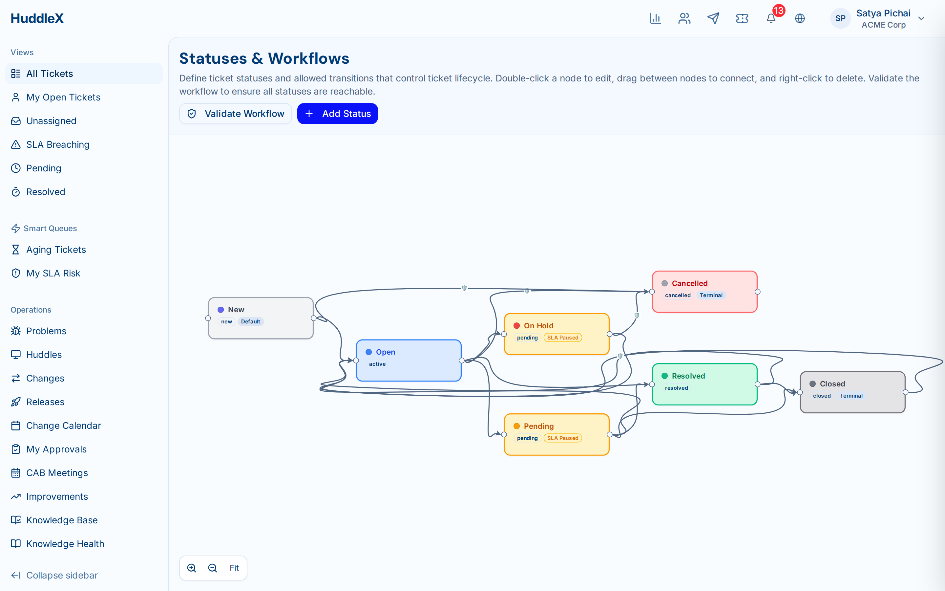This screenshot has width=945, height=591.
Task: Click Add Status button
Action: [x=337, y=114]
